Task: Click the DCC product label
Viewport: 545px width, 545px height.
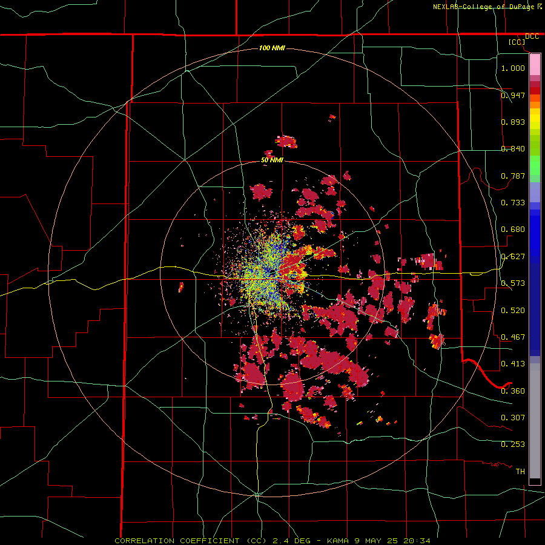Action: coord(532,36)
